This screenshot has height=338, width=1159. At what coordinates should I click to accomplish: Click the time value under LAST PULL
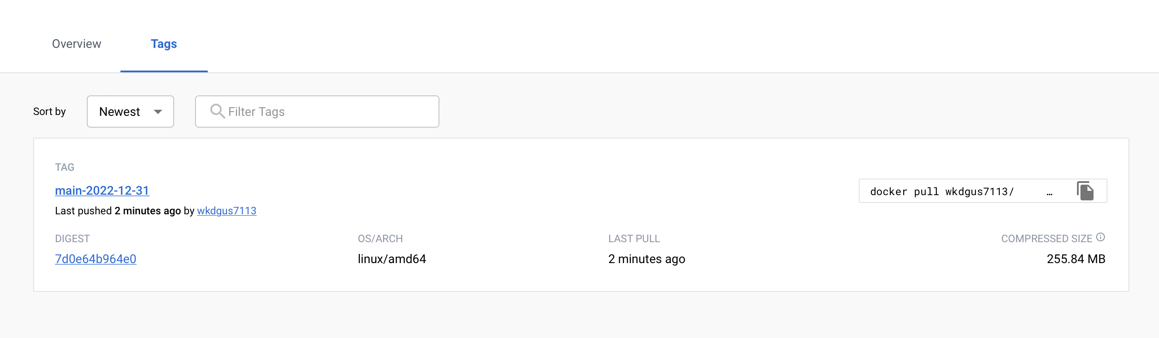tap(647, 259)
